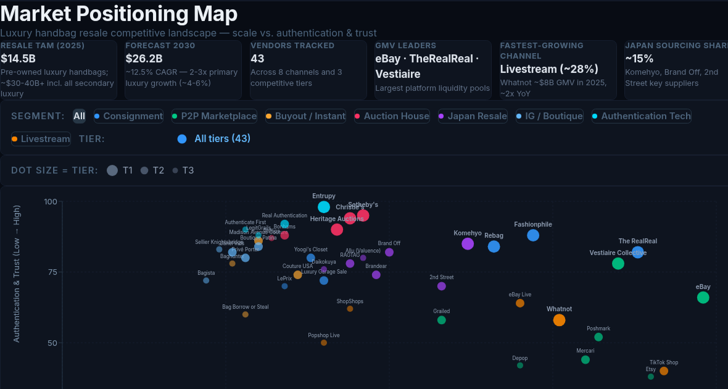The height and width of the screenshot is (389, 728).
Task: Click the LePrix data point
Action: [x=284, y=287]
